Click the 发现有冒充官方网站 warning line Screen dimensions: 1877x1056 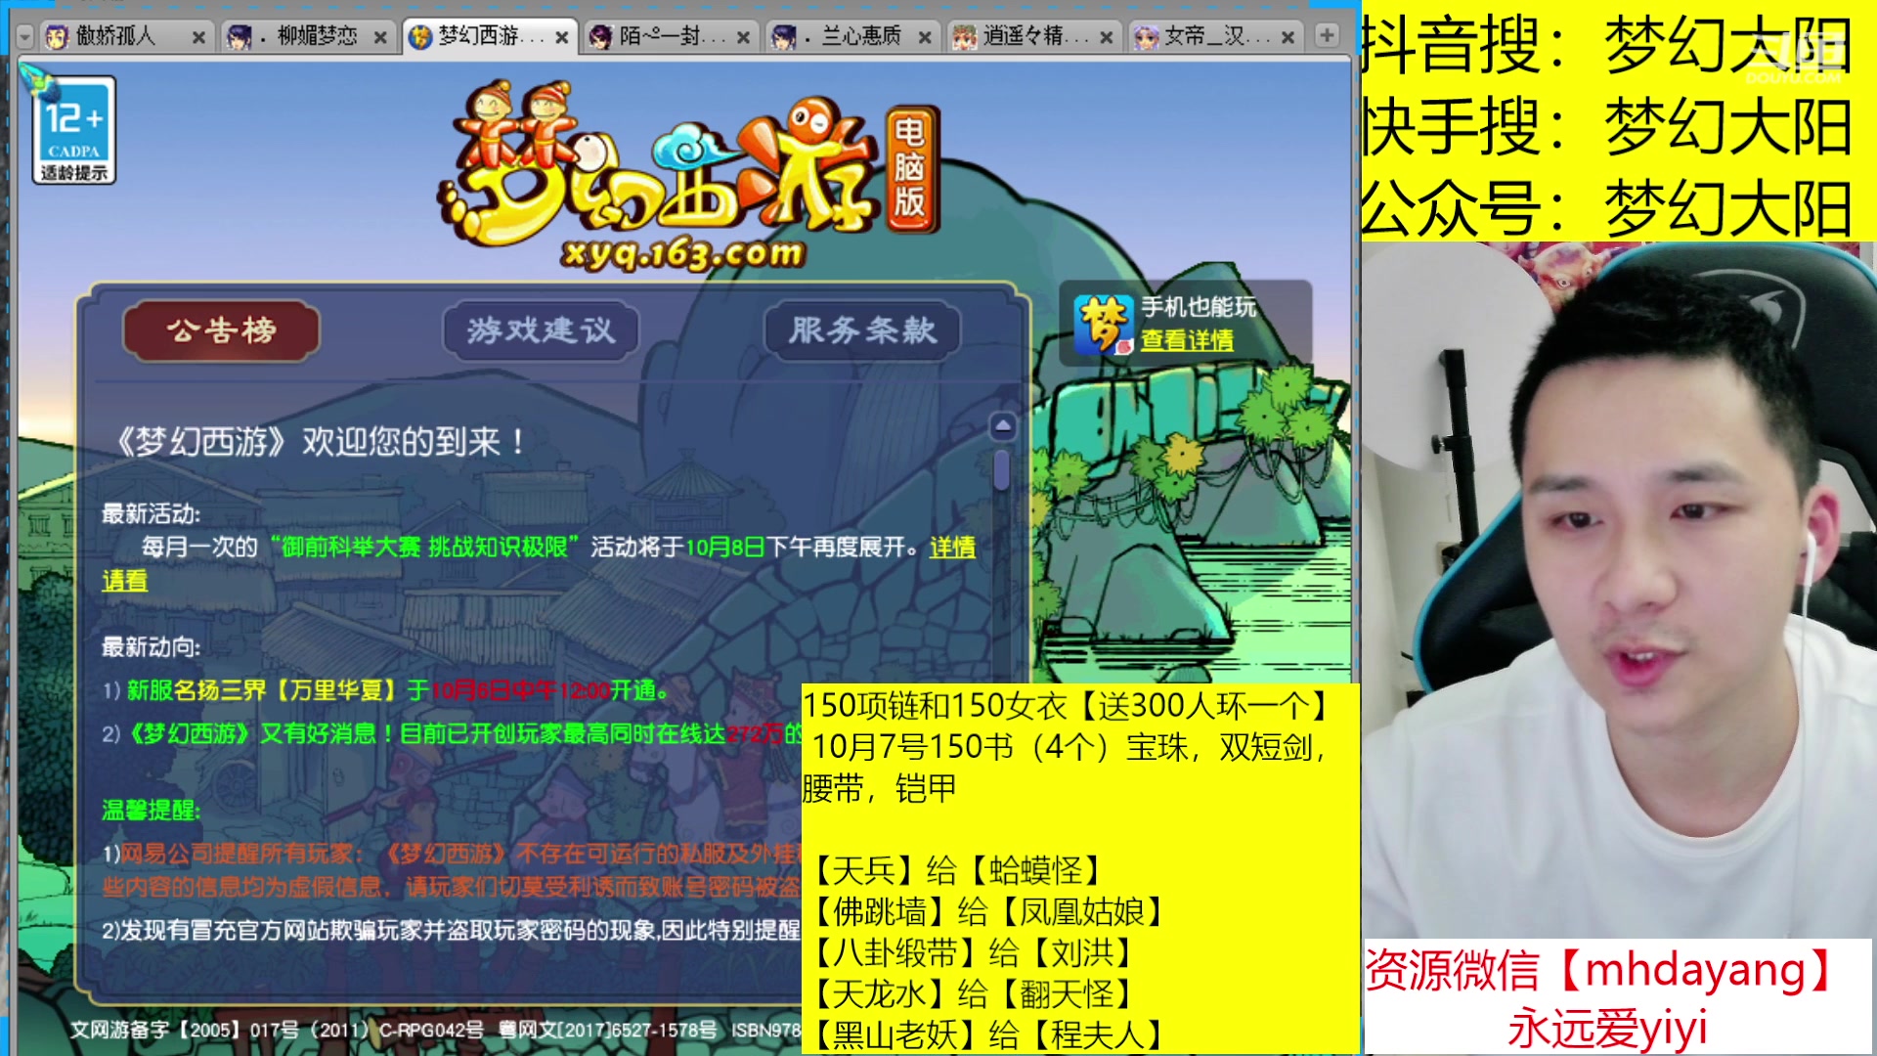coord(452,930)
